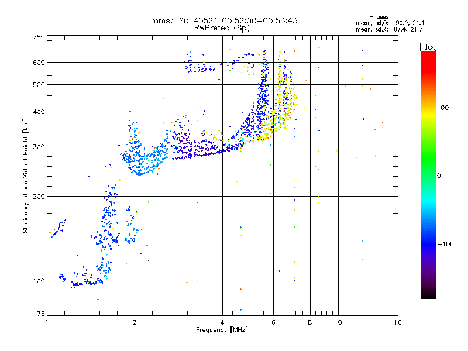Click the y-axis tick label '500'
The image size is (468, 351).
pos(39,85)
